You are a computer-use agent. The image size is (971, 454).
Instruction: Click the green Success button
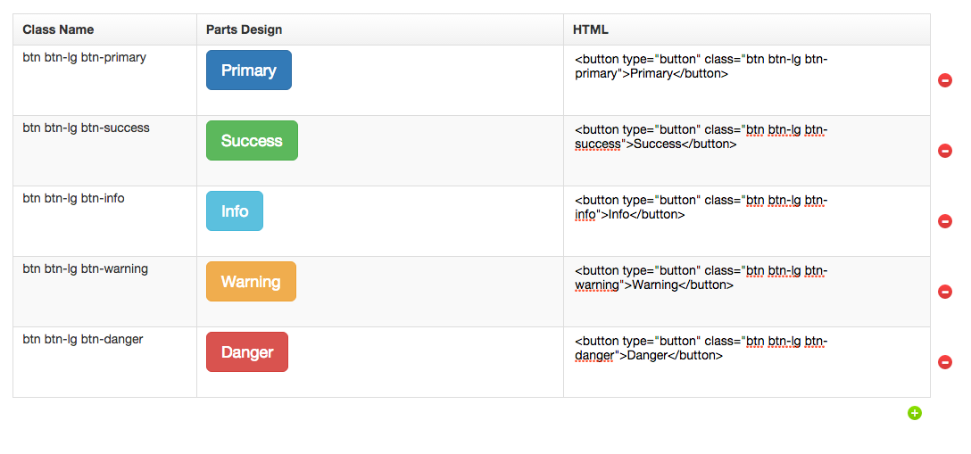[x=252, y=141]
